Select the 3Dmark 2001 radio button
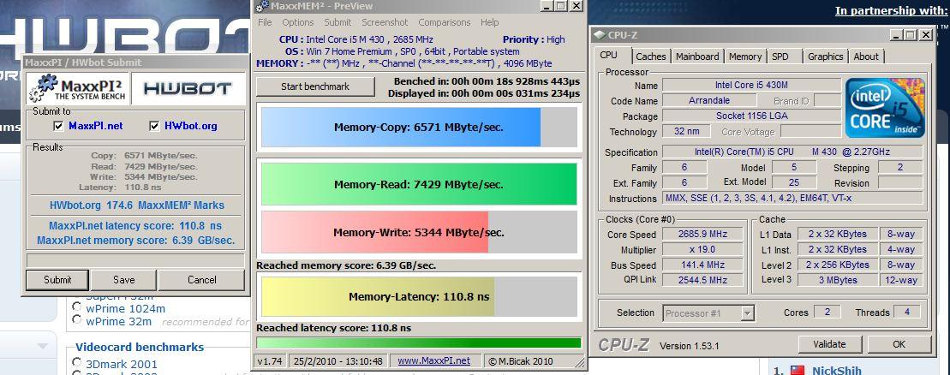The height and width of the screenshot is (375, 950). (x=77, y=362)
